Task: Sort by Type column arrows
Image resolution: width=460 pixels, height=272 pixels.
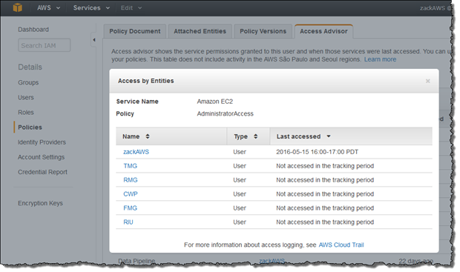Action: (255, 136)
